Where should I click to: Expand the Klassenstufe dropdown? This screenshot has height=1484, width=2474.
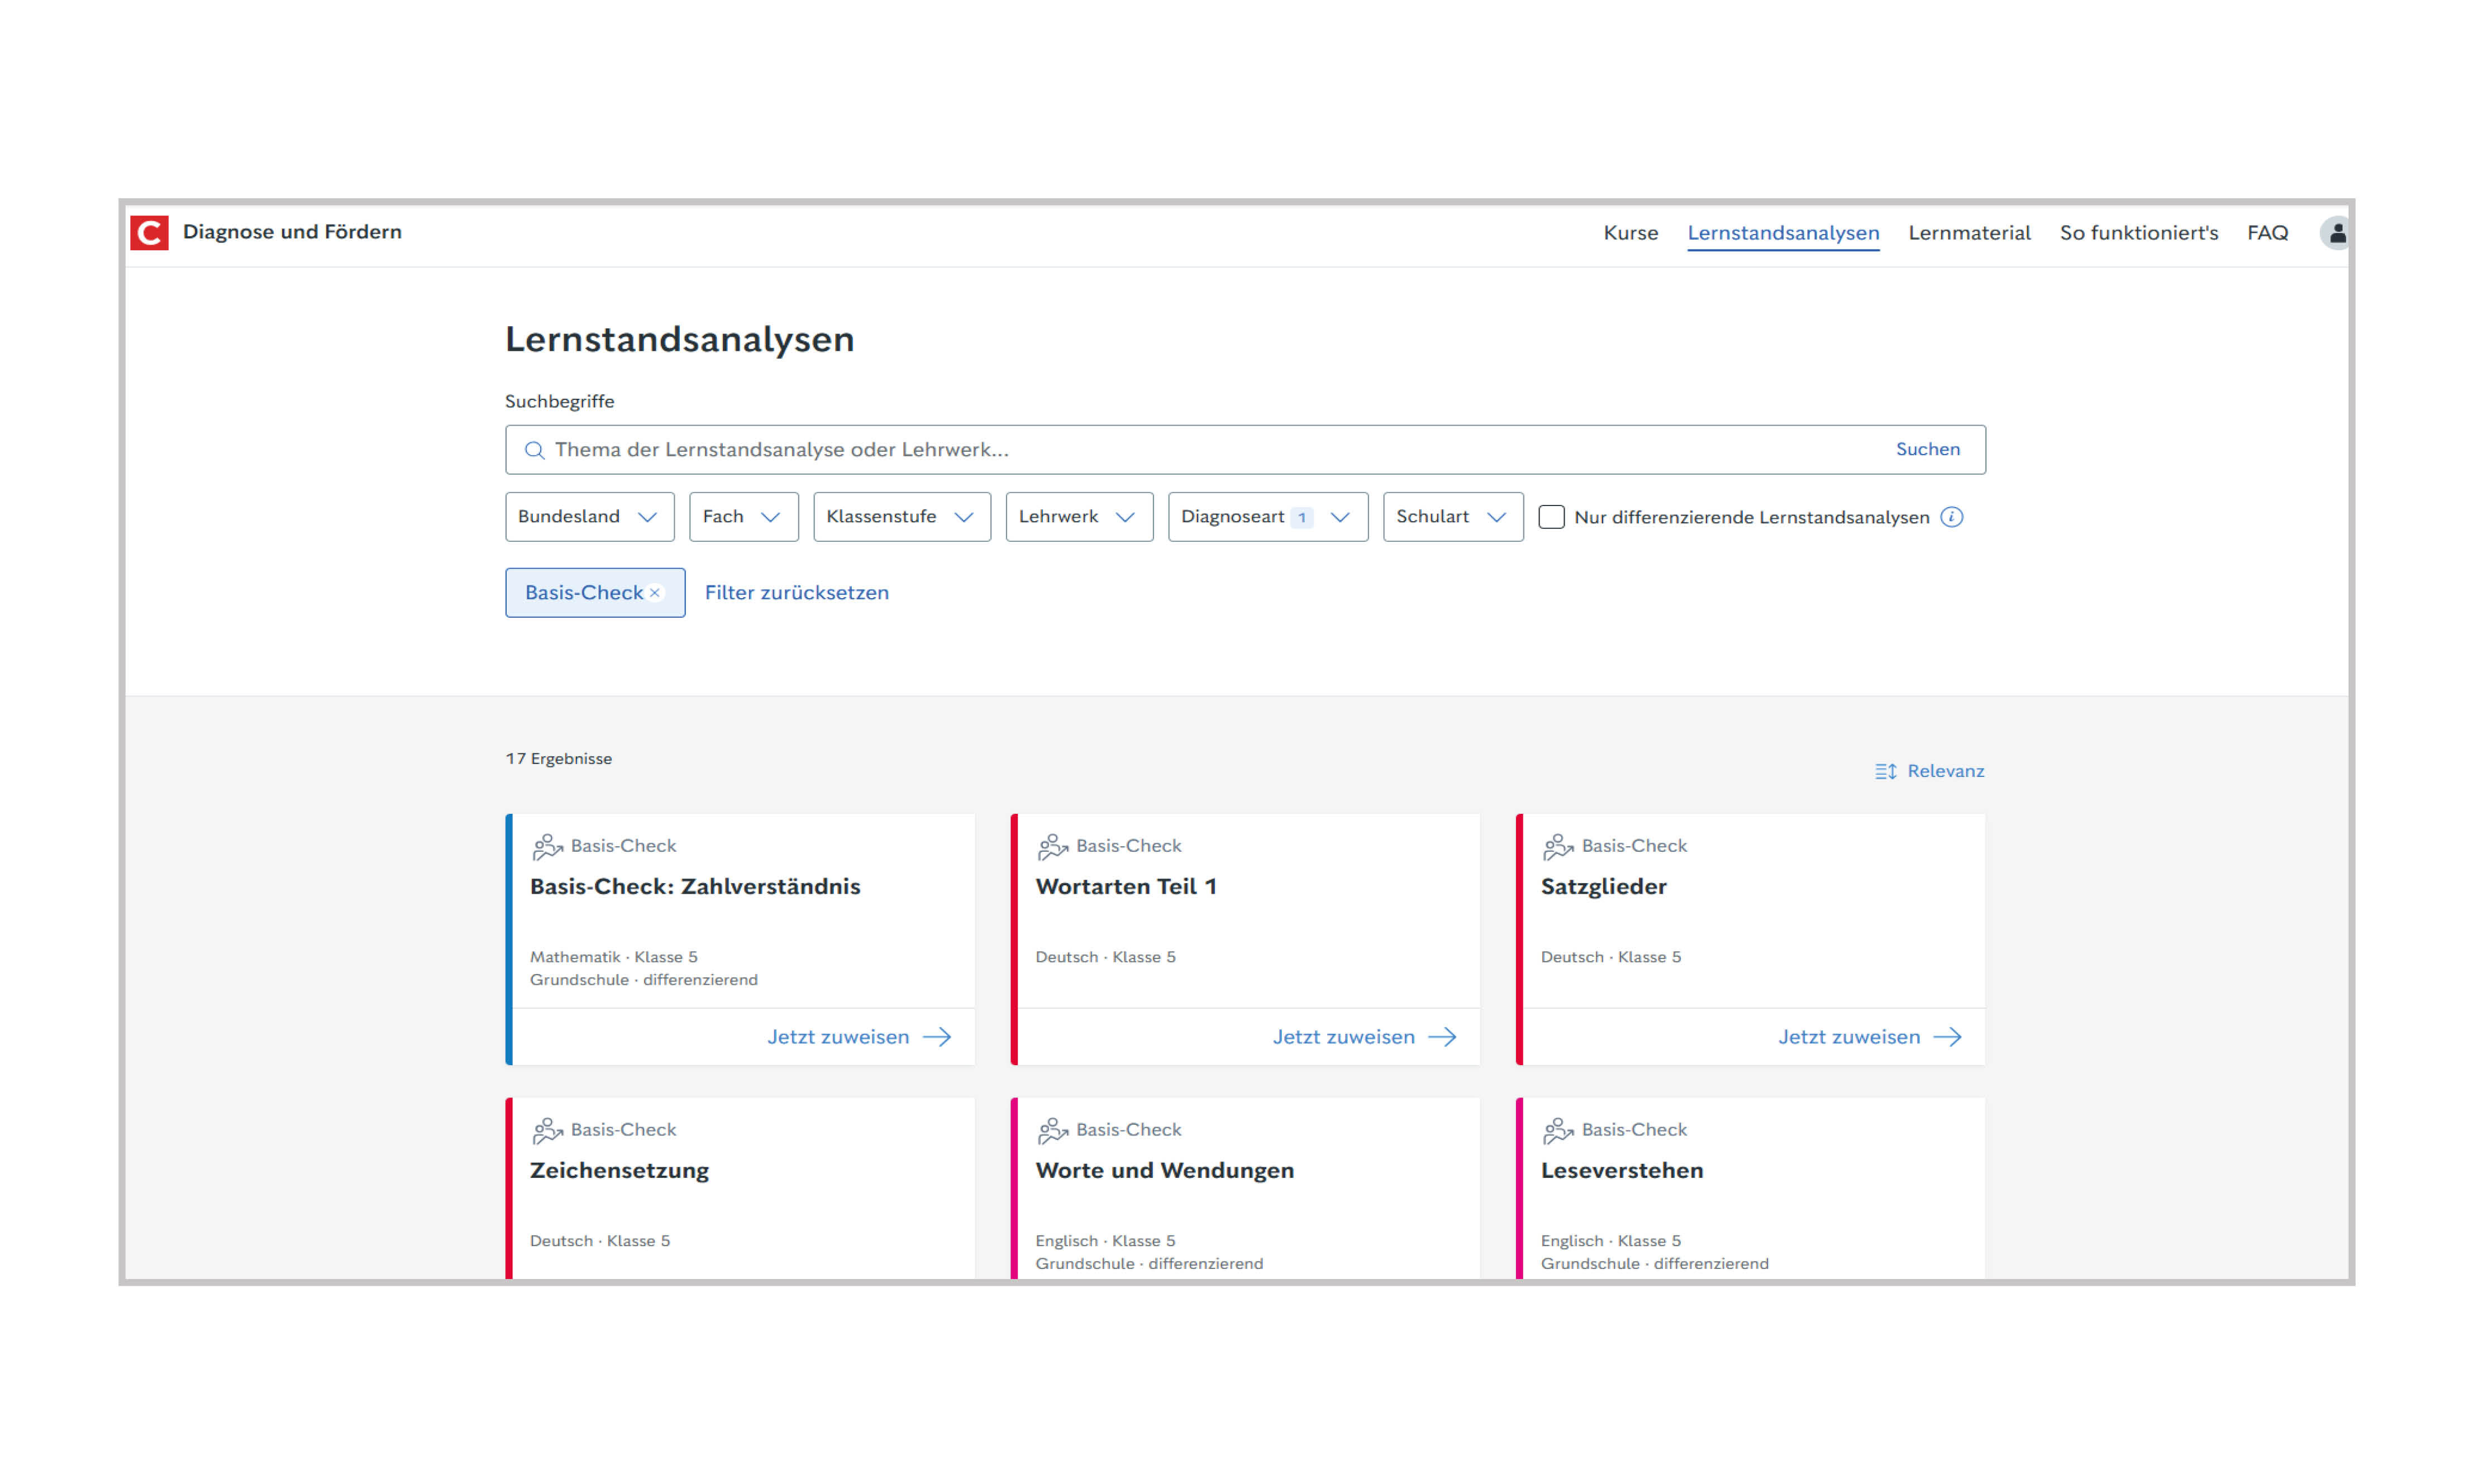point(901,517)
